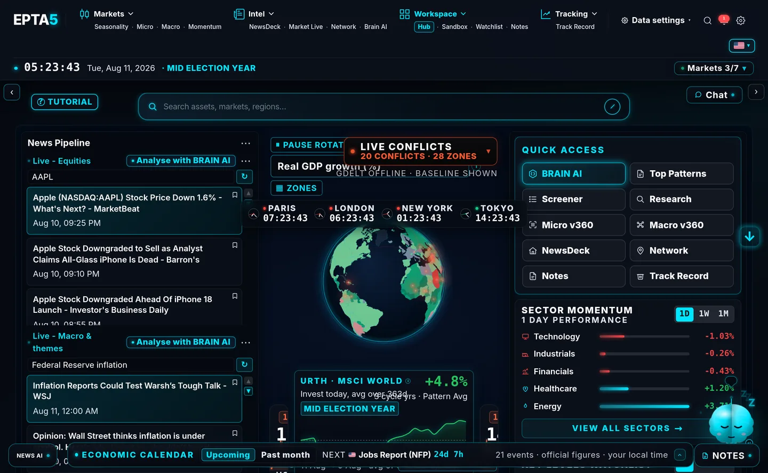Click the Paris clock icon
The height and width of the screenshot is (473, 768).
254,215
